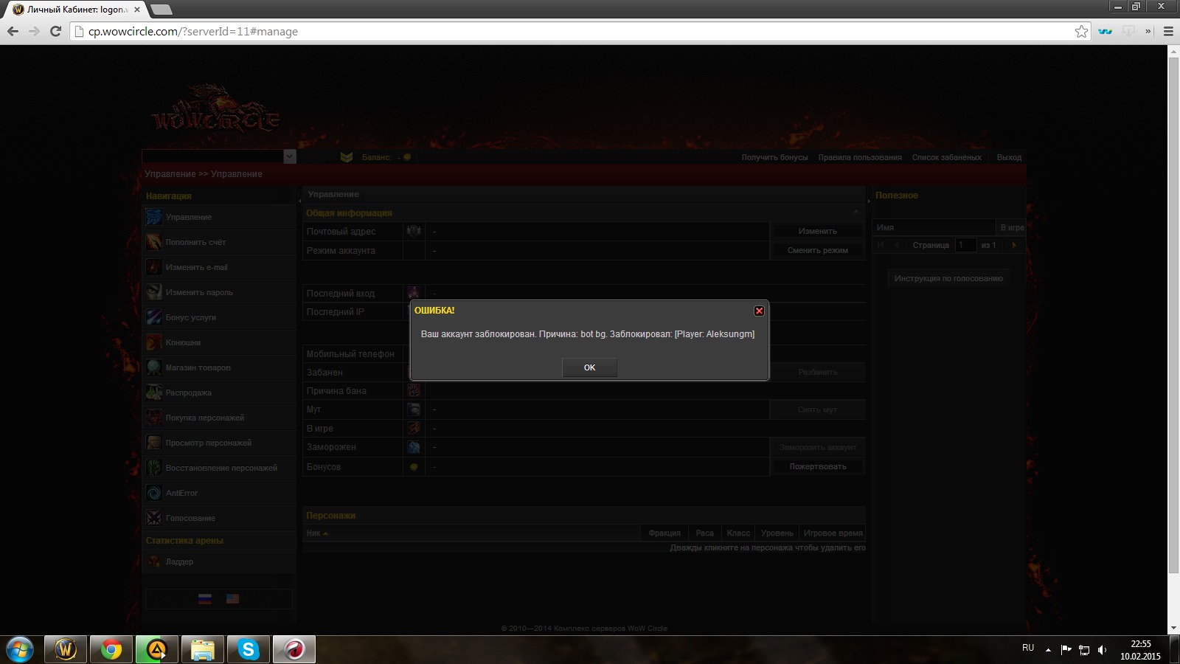Collapse the Общая информация section
1180x664 pixels.
856,212
